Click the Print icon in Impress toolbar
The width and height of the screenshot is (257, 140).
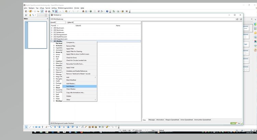[x=49, y=11]
